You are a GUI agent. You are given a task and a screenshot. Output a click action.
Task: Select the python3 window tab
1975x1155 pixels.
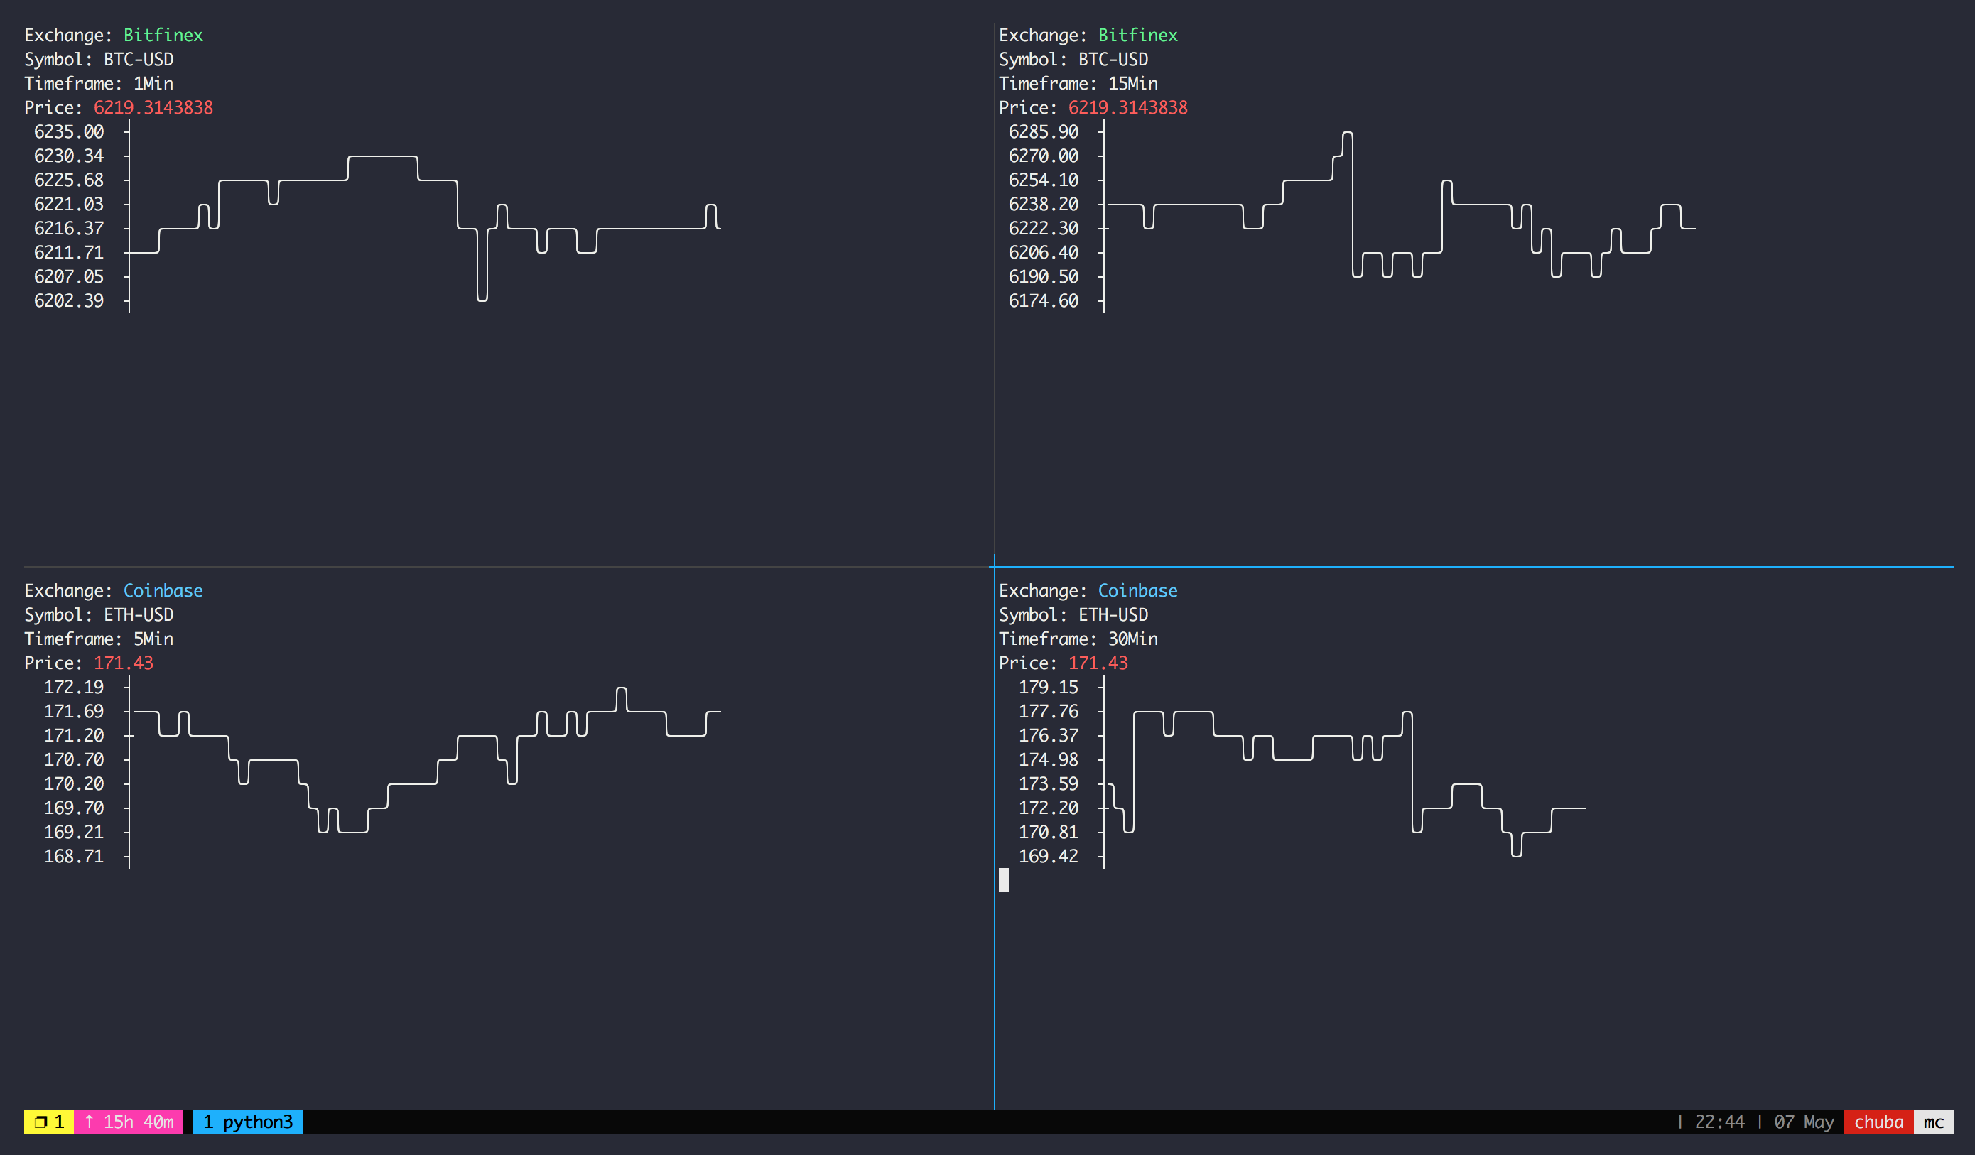[x=248, y=1122]
